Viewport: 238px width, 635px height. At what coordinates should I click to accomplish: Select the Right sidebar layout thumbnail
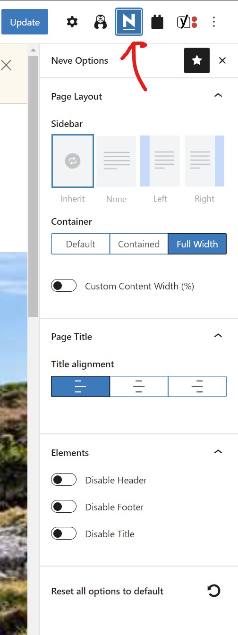pyautogui.click(x=204, y=161)
